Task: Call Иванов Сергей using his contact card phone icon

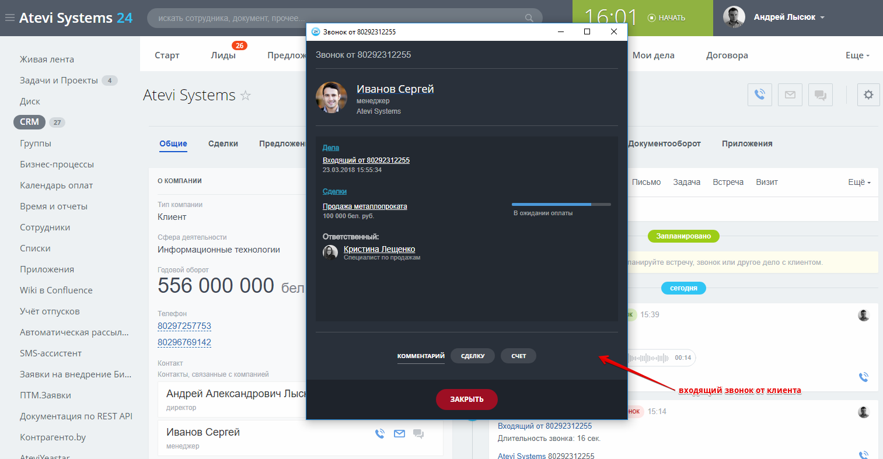Action: pos(380,433)
